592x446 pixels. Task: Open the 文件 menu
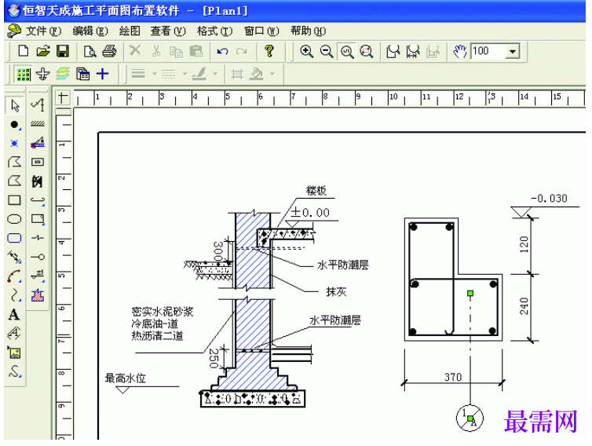click(43, 31)
